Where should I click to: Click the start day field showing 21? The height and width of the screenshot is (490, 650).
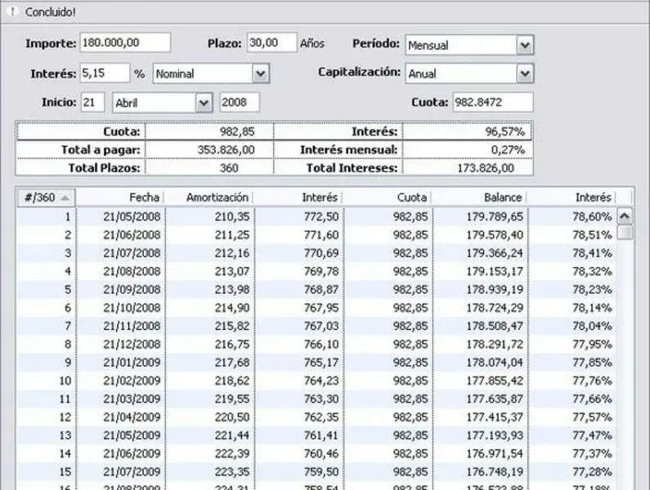pyautogui.click(x=92, y=102)
